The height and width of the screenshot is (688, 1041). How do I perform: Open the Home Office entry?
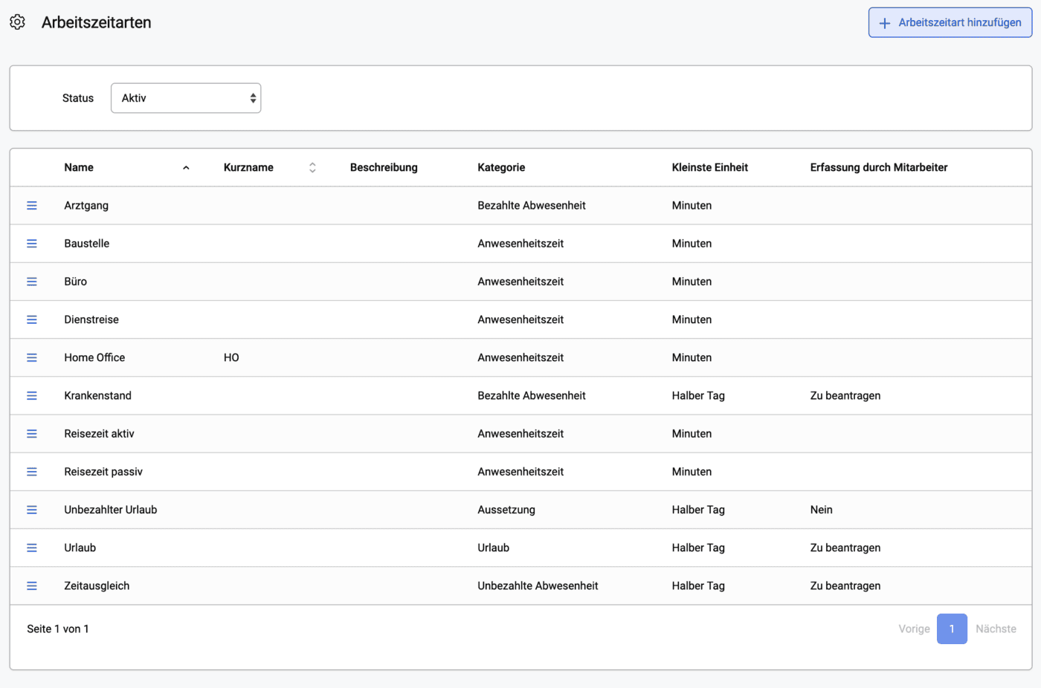pyautogui.click(x=94, y=357)
